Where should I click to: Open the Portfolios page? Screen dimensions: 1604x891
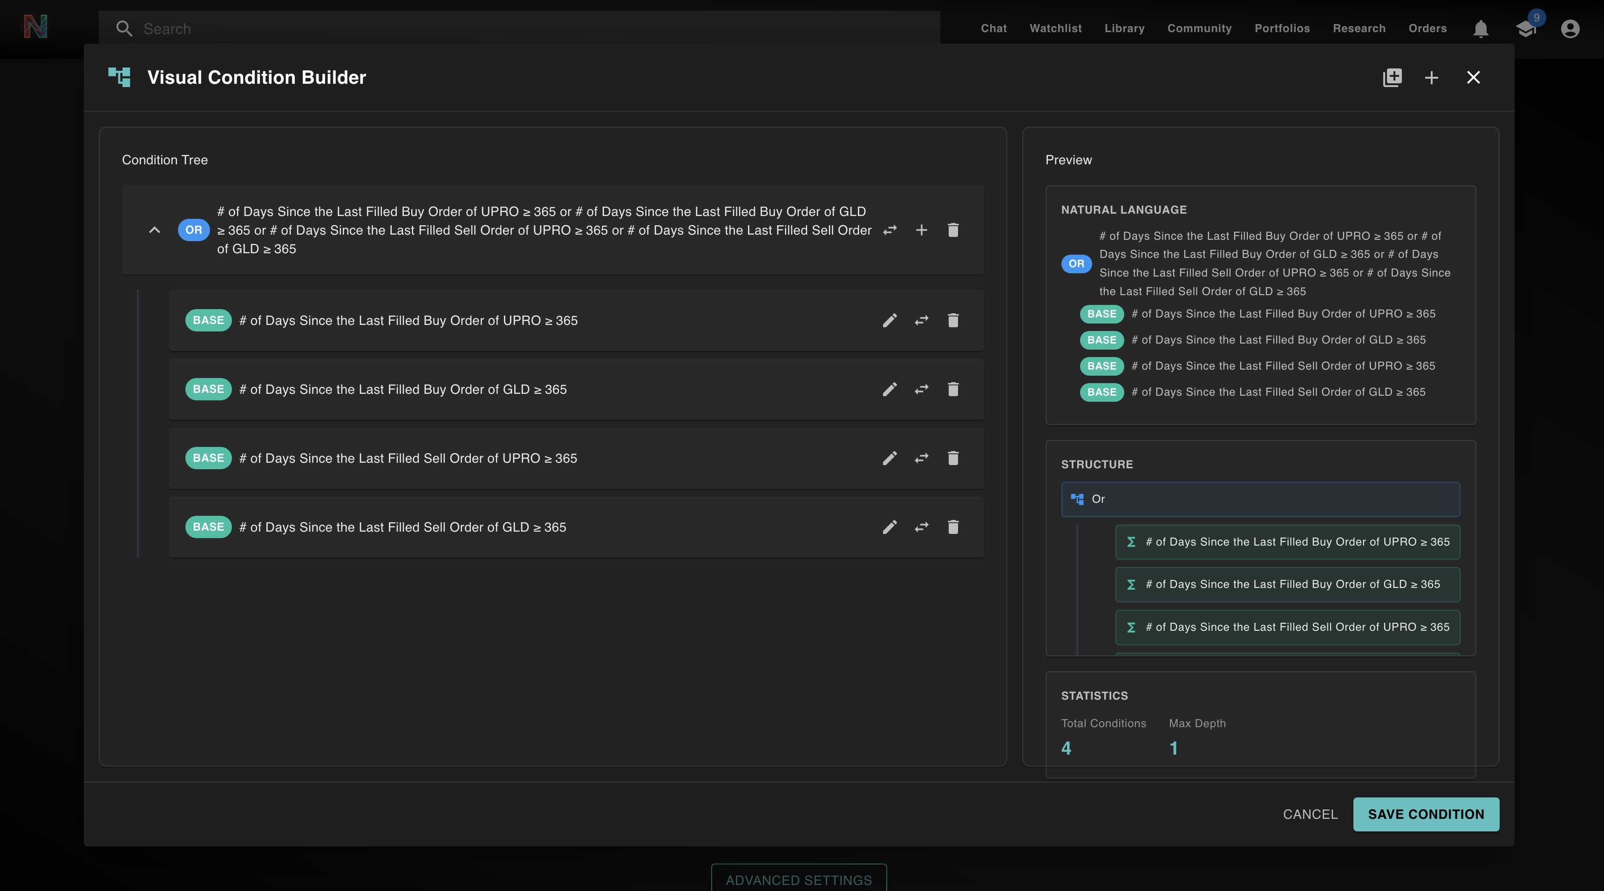coord(1282,28)
